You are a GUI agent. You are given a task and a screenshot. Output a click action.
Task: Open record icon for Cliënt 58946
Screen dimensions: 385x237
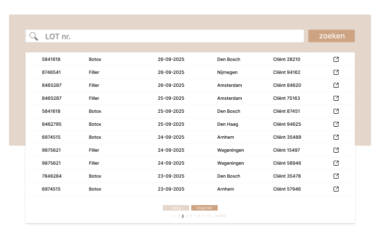coord(336,163)
